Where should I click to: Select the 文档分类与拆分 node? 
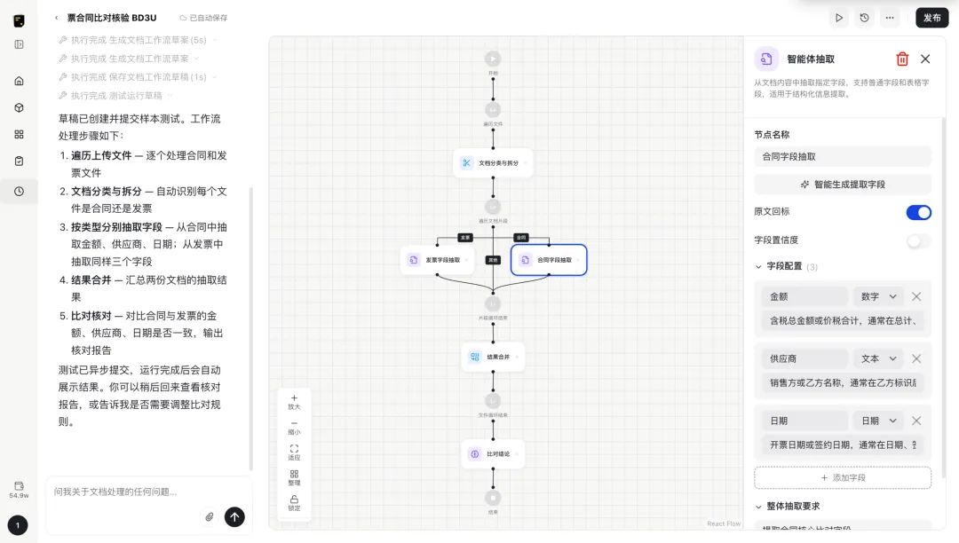[493, 163]
